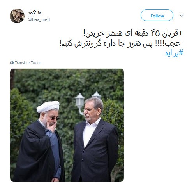Click the second line starting with عجب
This screenshot has width=194, height=185.
point(121,43)
